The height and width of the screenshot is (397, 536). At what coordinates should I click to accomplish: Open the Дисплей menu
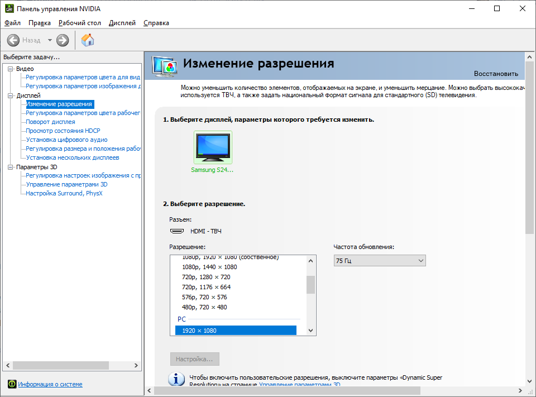click(x=122, y=23)
